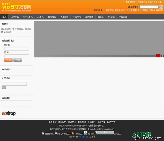Click the yaho0001 contact text

79,133
